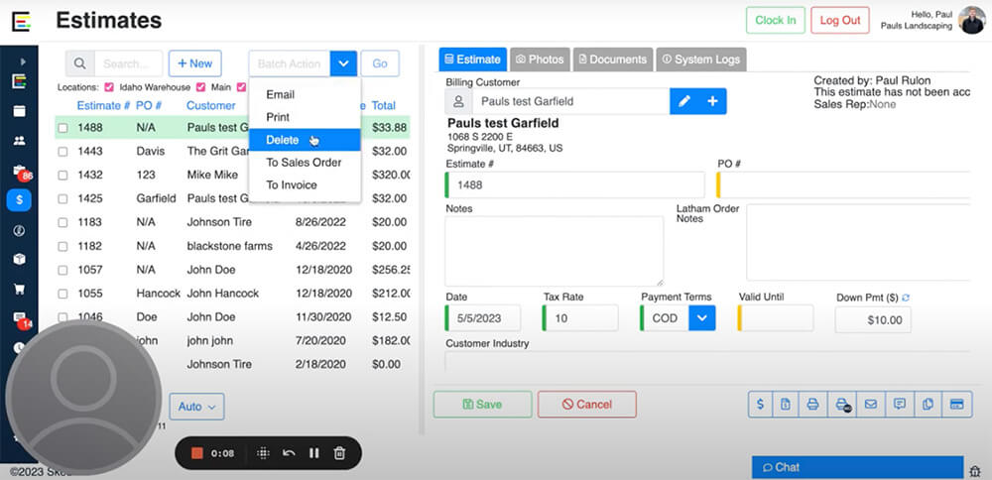Switch to the System Logs tab
Screen dimensions: 992x480
tap(700, 60)
